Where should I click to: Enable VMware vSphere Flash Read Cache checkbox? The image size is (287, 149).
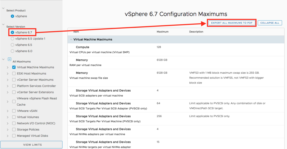click(14, 101)
